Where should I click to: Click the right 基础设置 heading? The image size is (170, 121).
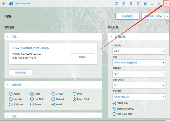(x=113, y=27)
